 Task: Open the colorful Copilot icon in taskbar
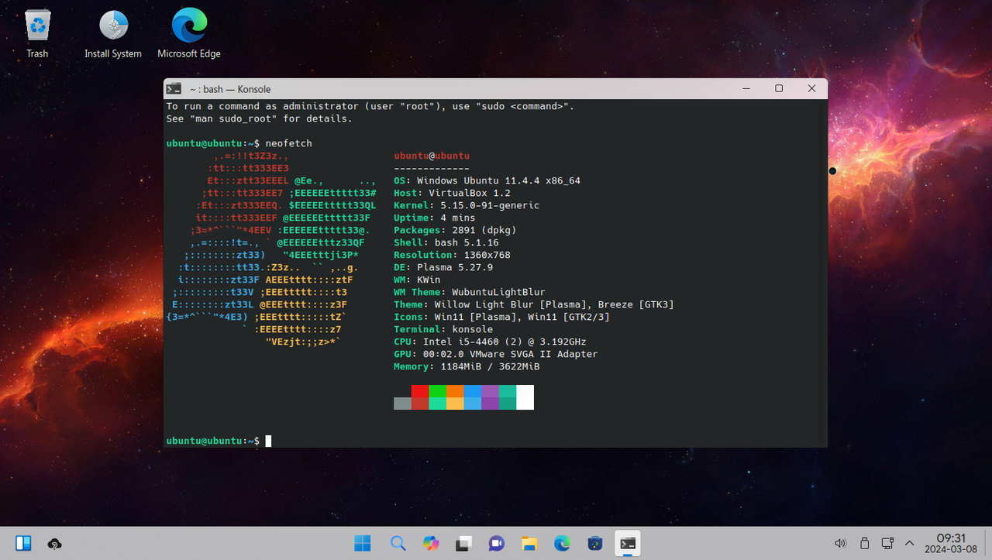click(x=431, y=544)
